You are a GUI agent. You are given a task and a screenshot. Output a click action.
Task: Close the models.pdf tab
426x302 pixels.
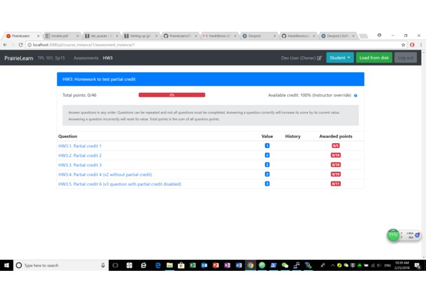click(x=77, y=35)
